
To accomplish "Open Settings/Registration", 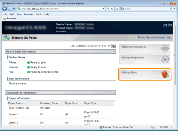I will pyautogui.click(x=145, y=60).
